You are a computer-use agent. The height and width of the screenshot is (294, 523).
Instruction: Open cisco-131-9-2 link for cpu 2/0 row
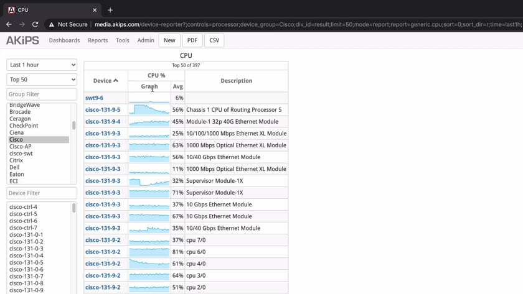tap(103, 287)
